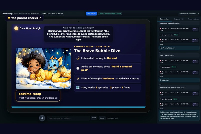Click the brain icon in the 7587 ms Bedrock row
The height and width of the screenshot is (134, 201).
(161, 29)
